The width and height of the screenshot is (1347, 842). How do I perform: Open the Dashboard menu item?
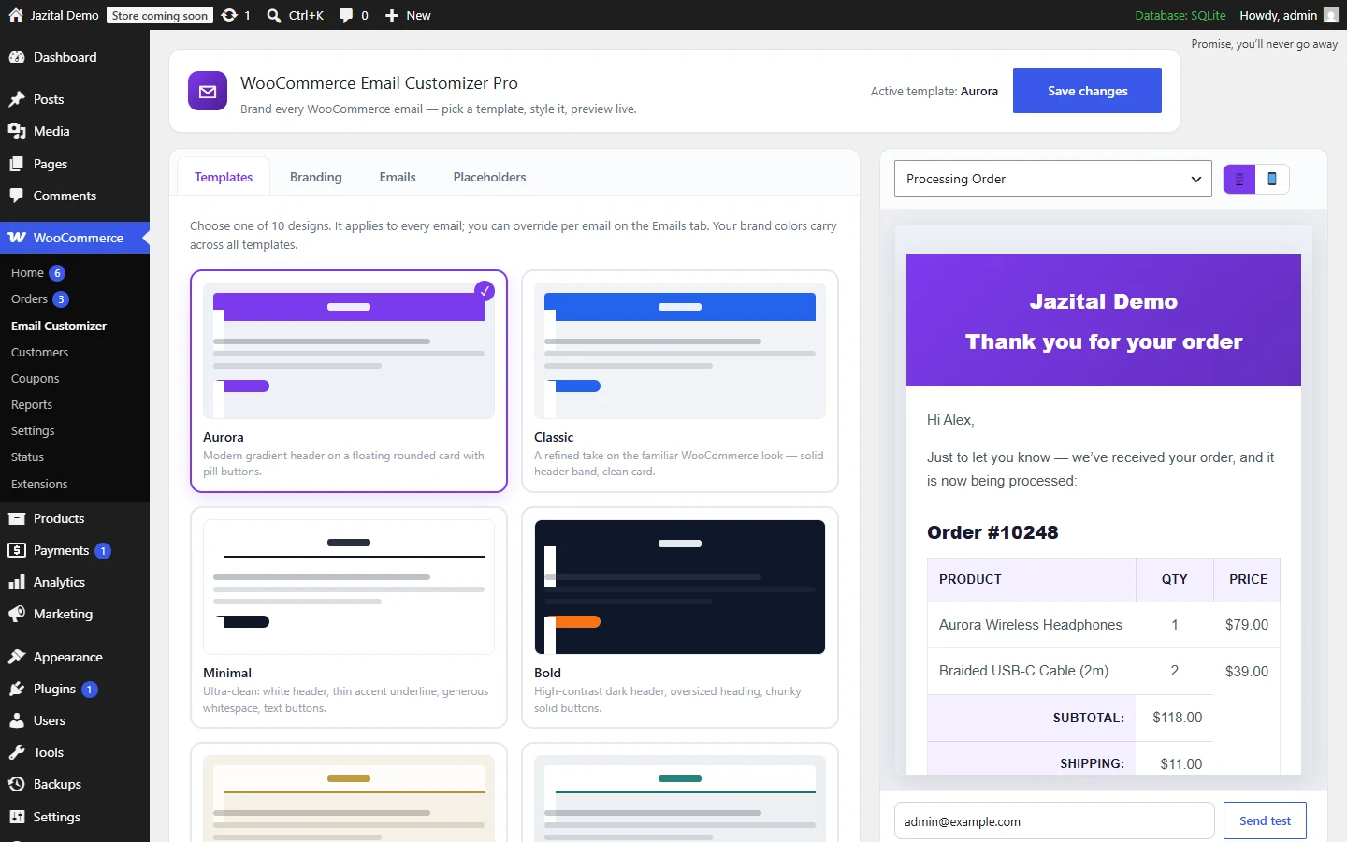coord(75,57)
